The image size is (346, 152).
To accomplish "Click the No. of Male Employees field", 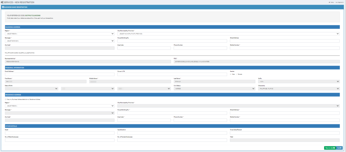I will pyautogui.click(x=59, y=140).
